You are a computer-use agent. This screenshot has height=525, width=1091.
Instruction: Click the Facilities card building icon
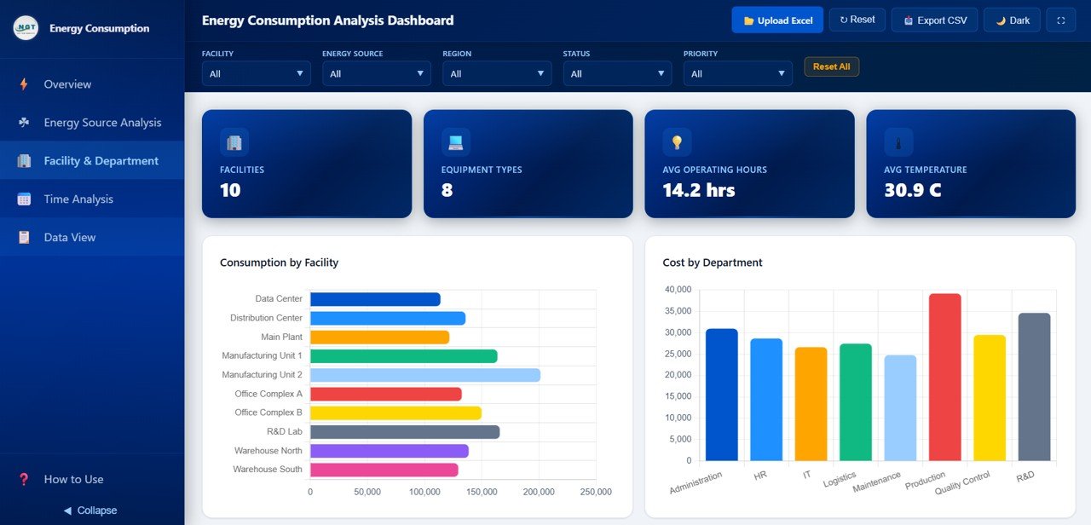(x=234, y=142)
